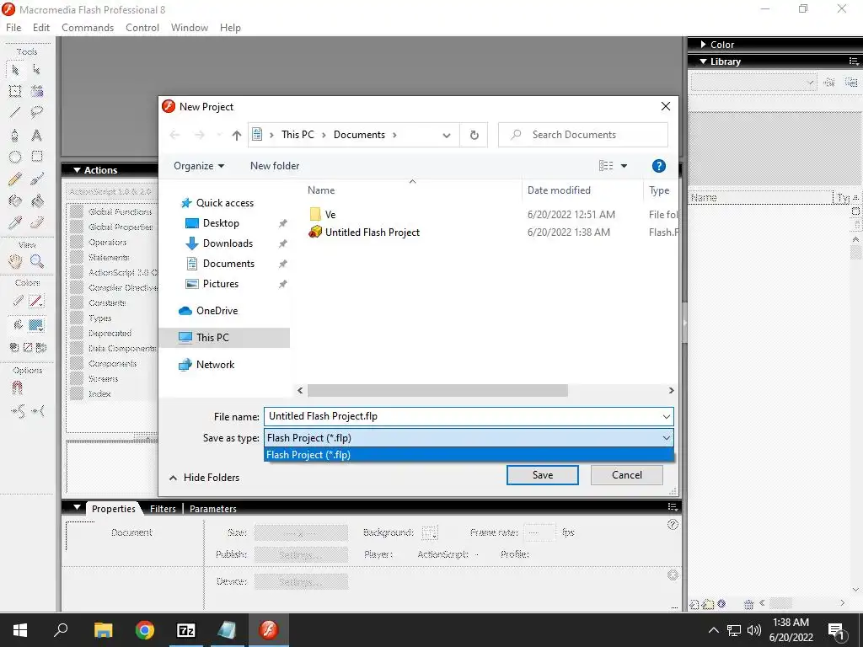Screen dimensions: 863x647
Task: Expand the address bar path dropdown
Action: point(447,135)
